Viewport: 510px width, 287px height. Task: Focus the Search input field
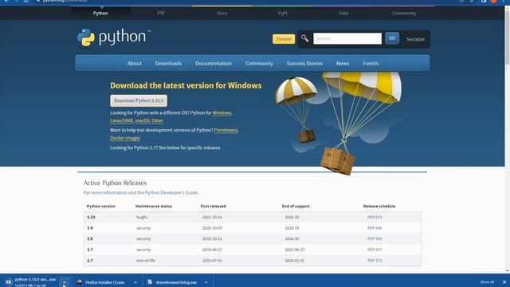pos(347,38)
